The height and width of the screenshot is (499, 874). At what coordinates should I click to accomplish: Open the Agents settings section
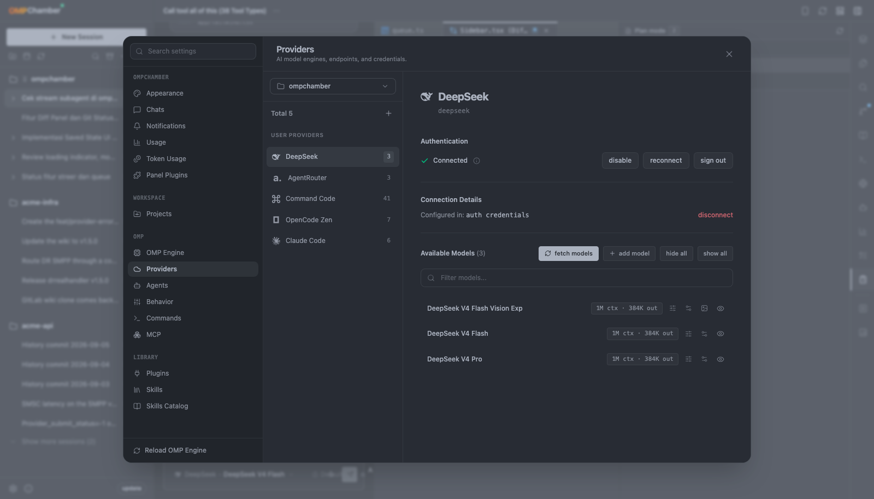point(193,286)
